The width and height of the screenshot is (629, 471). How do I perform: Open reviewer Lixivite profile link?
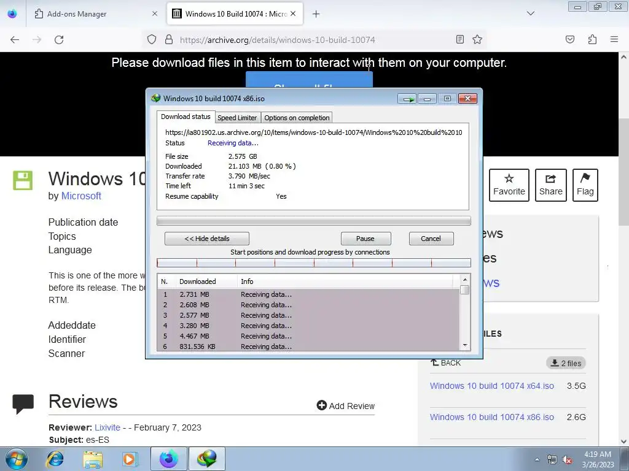(x=107, y=427)
